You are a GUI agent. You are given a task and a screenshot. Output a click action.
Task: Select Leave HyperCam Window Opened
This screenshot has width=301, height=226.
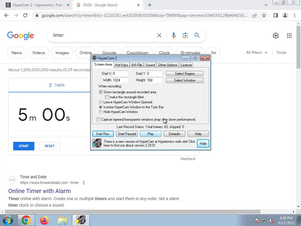coord(101,102)
